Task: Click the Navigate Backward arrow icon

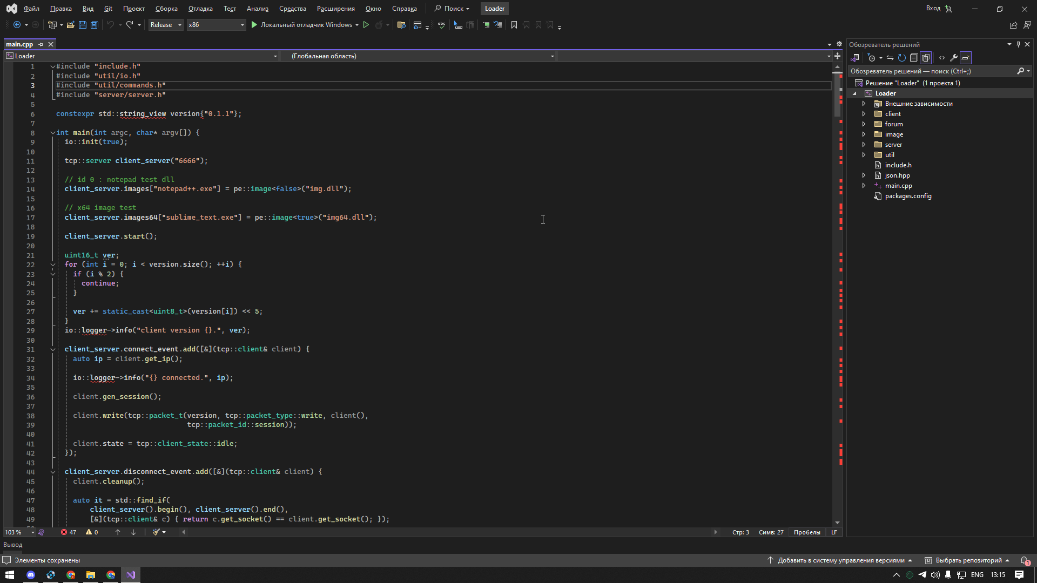Action: [x=17, y=25]
